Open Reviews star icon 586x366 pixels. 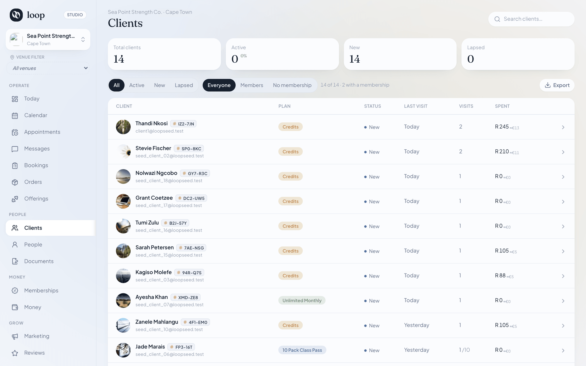click(15, 353)
